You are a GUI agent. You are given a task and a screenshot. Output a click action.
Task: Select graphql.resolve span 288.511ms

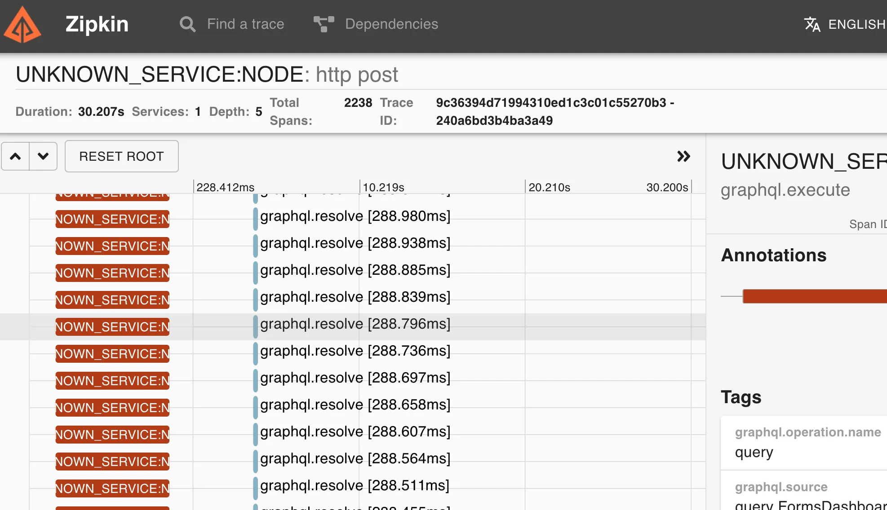point(355,486)
